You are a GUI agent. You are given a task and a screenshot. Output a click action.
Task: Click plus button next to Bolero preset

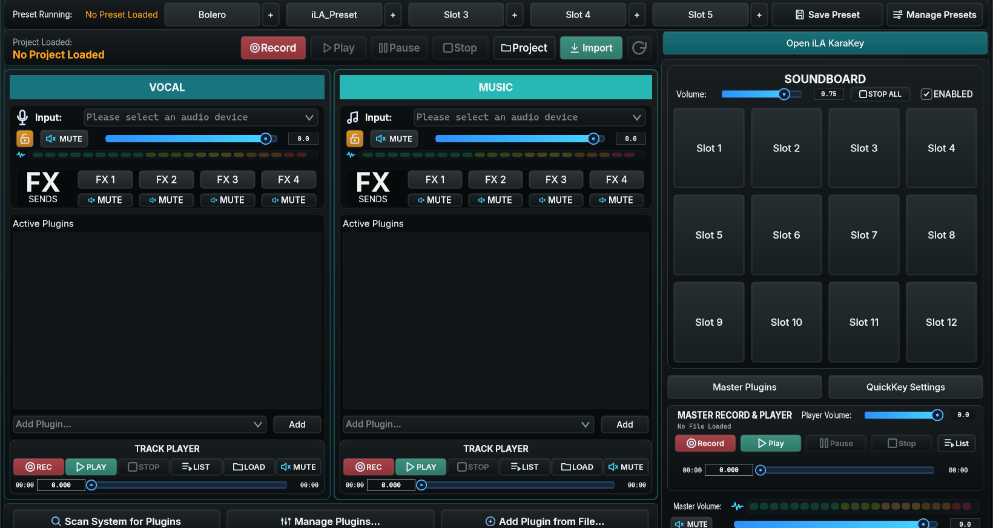pyautogui.click(x=271, y=15)
